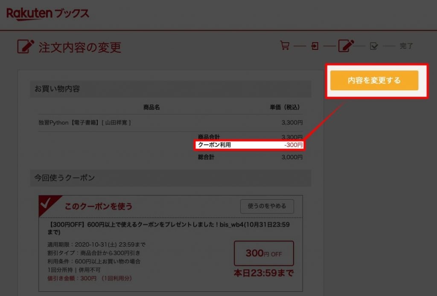The width and height of the screenshot is (437, 296).
Task: Select the 独習Python product name
Action: 84,123
